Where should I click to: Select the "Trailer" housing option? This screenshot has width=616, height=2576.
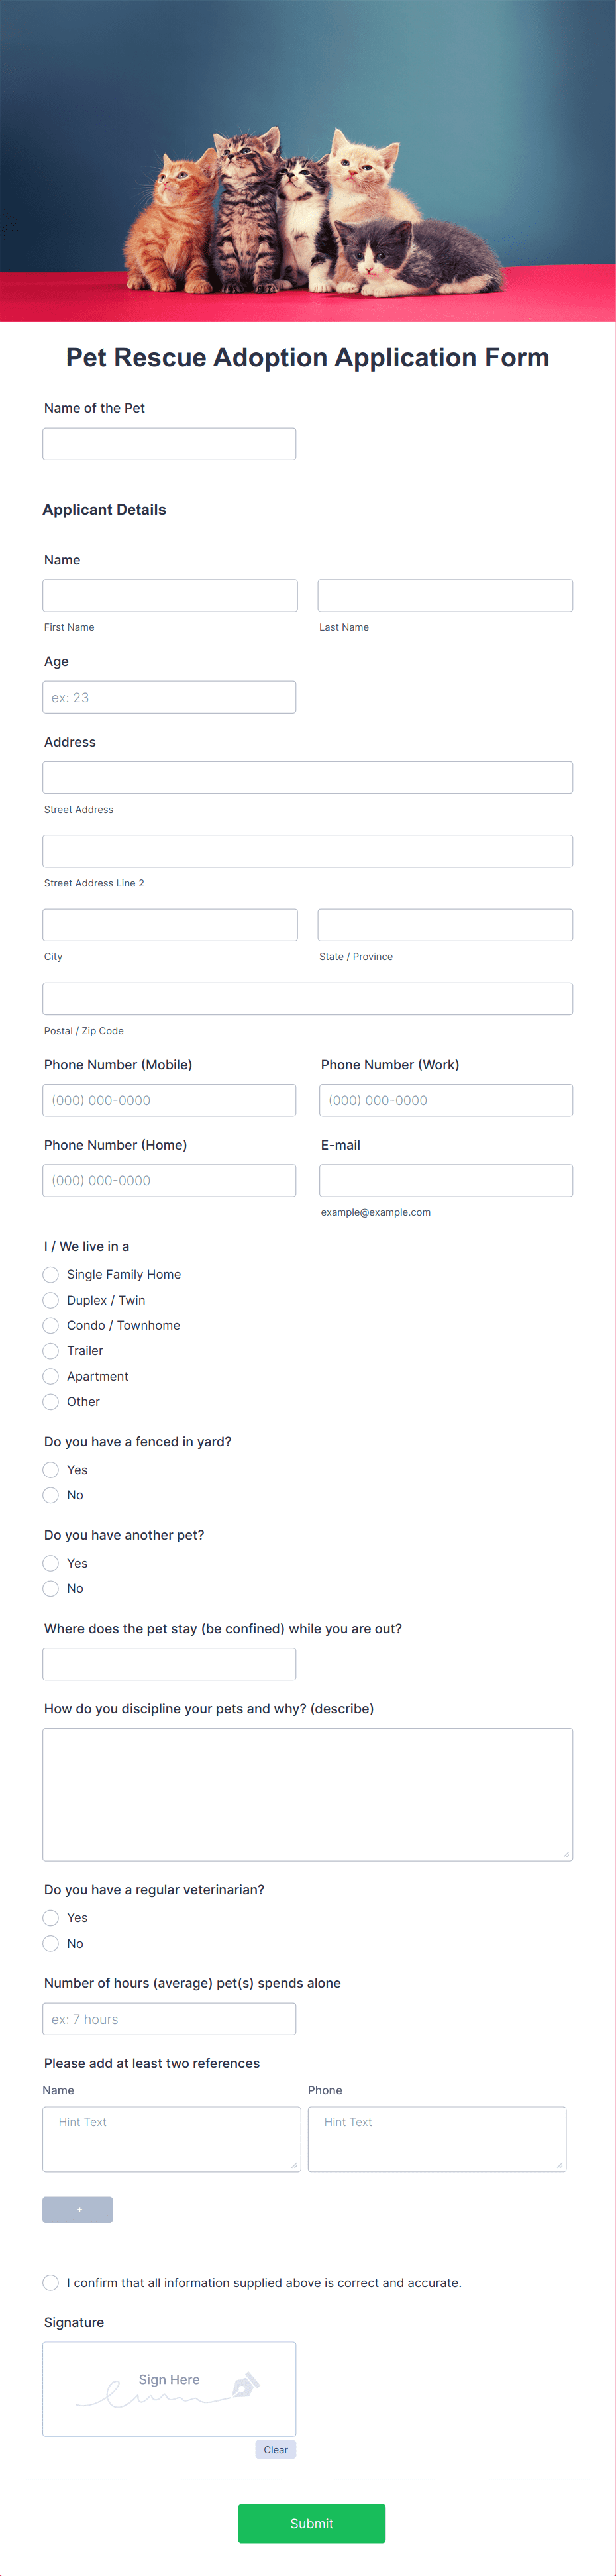click(50, 1350)
